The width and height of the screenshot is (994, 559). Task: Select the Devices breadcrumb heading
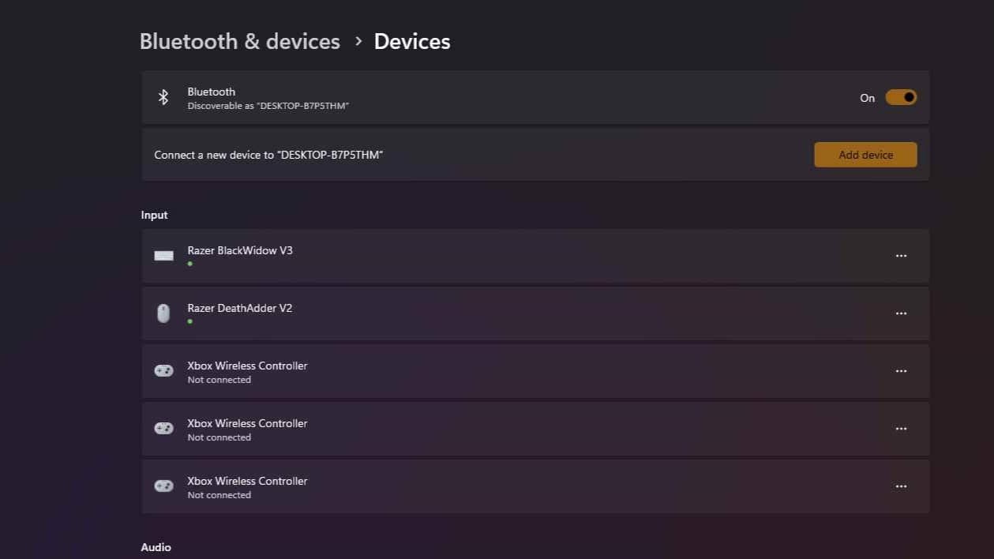coord(411,41)
